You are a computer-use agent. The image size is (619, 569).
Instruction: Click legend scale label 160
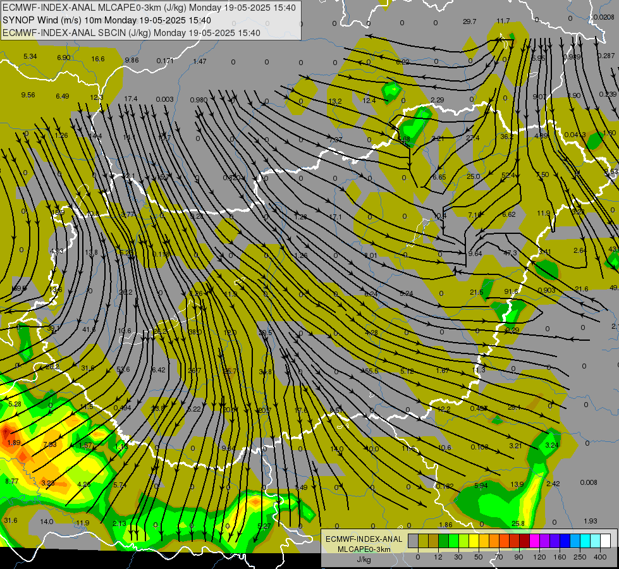point(560,557)
